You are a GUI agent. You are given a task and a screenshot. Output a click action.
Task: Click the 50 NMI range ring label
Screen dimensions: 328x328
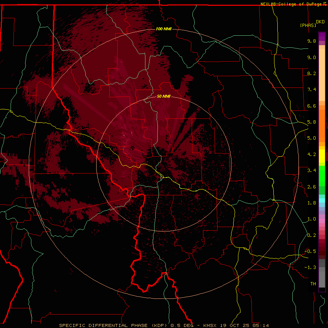pos(164,96)
